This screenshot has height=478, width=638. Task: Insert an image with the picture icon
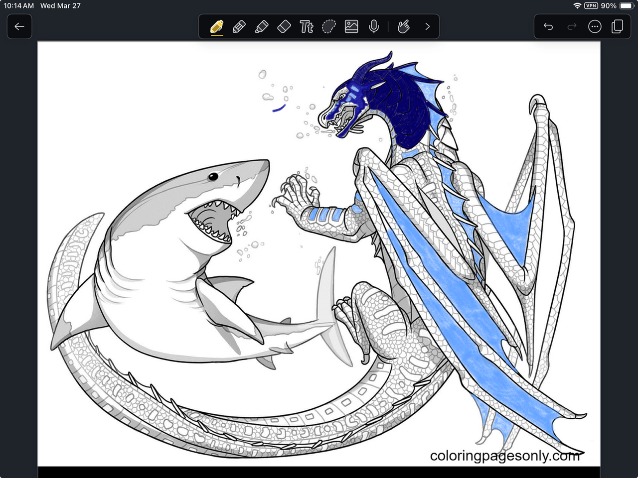[x=351, y=26]
